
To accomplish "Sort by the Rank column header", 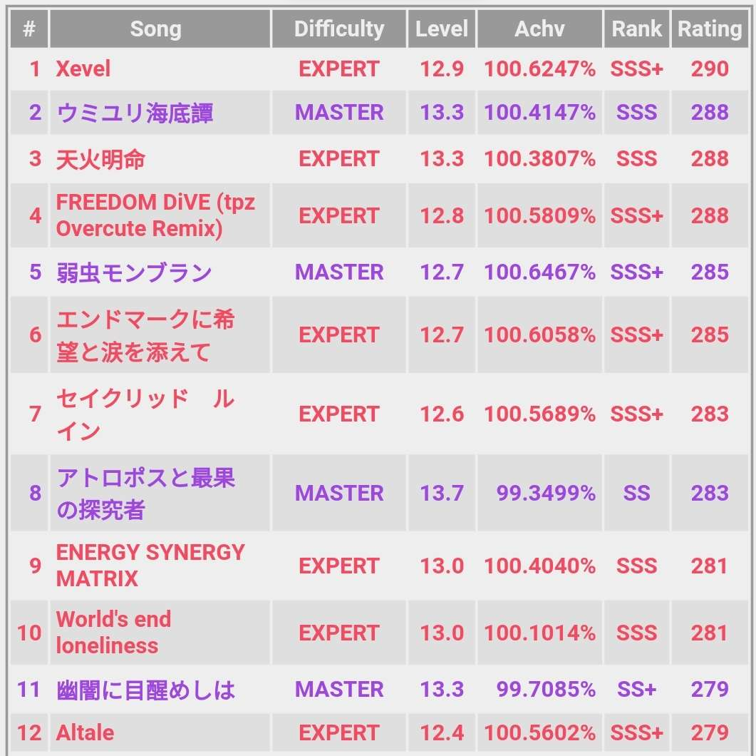I will pos(636,29).
